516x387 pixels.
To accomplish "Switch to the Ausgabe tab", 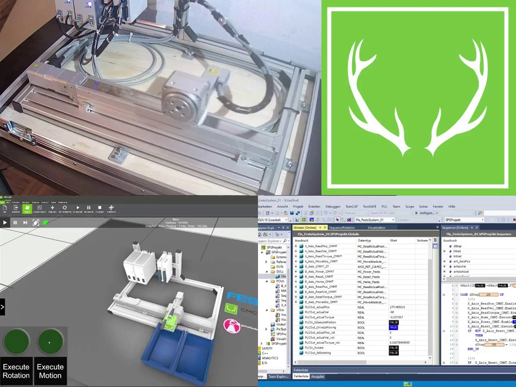I will point(318,376).
